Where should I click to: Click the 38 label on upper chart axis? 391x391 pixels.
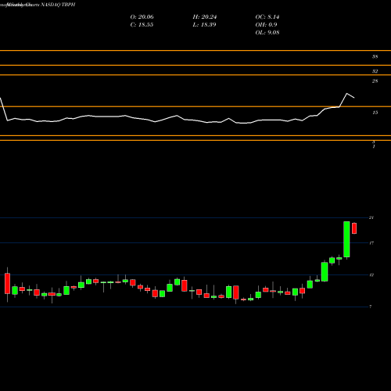tap(375, 56)
